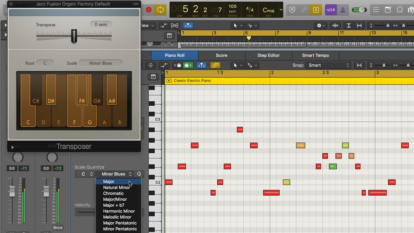The image size is (414, 233).
Task: Click the catch playhead icon
Action: pos(201,65)
